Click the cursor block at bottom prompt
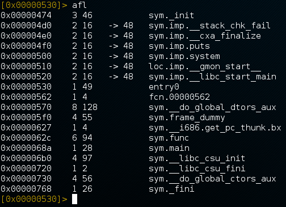 (74, 199)
